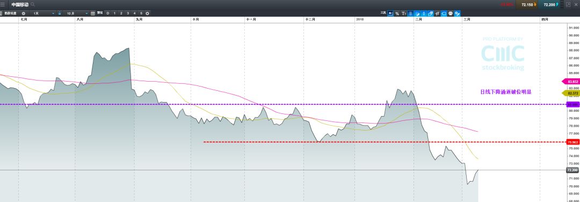
Task: Click the purple horizontal line price tag
Action: [x=572, y=104]
